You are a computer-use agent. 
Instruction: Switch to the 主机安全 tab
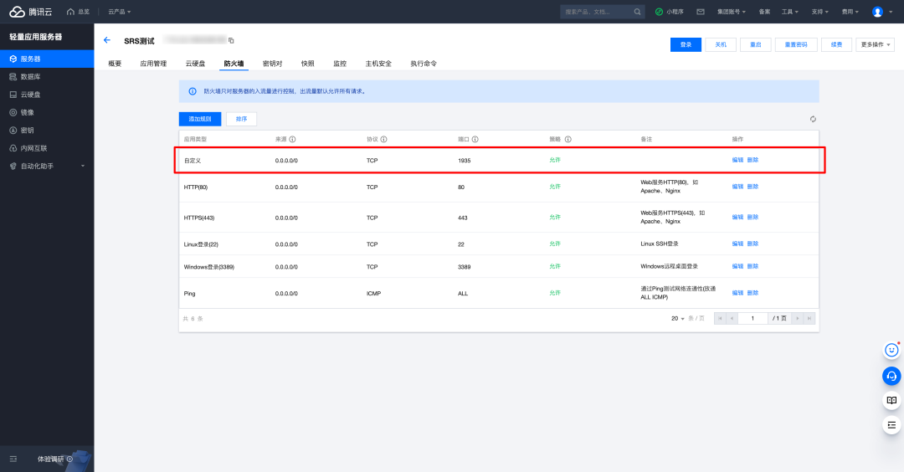pyautogui.click(x=378, y=64)
